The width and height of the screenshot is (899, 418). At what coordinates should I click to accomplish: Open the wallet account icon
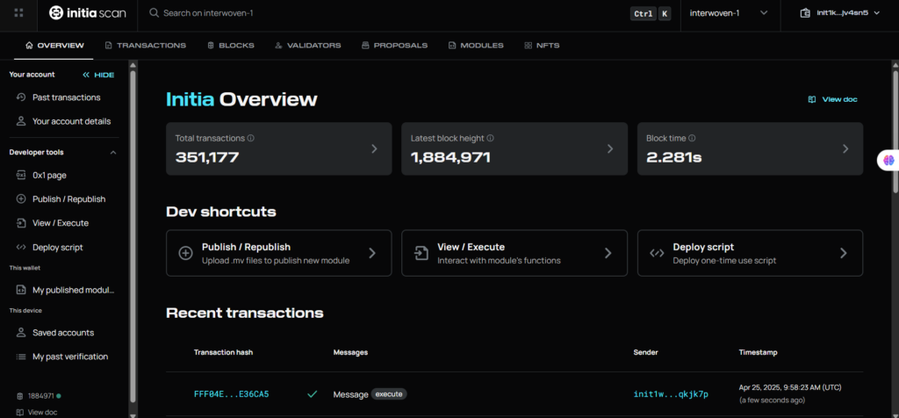805,12
